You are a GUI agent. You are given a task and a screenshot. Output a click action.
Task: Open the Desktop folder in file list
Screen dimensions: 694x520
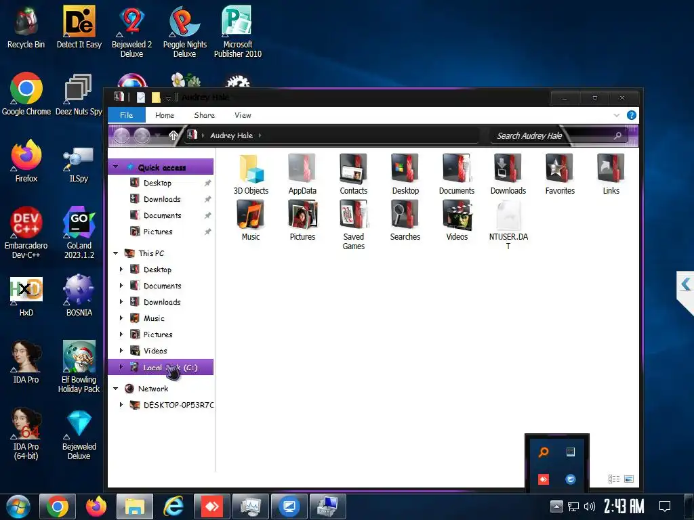click(405, 174)
